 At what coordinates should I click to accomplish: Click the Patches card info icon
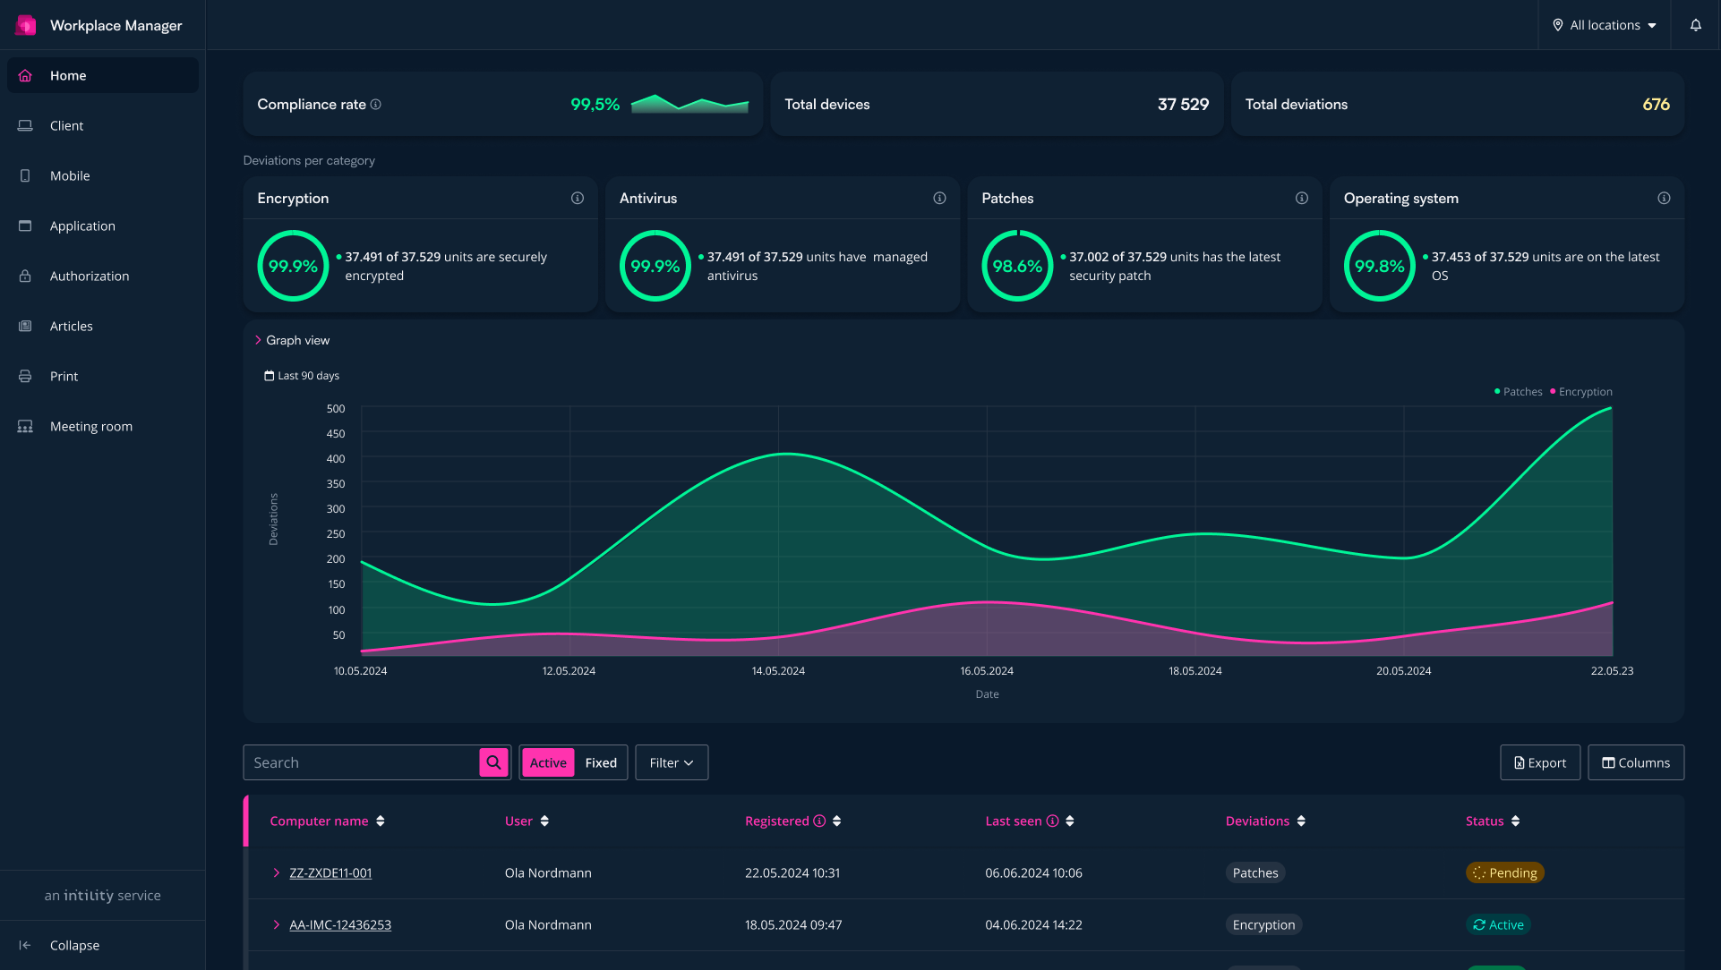[x=1301, y=199]
